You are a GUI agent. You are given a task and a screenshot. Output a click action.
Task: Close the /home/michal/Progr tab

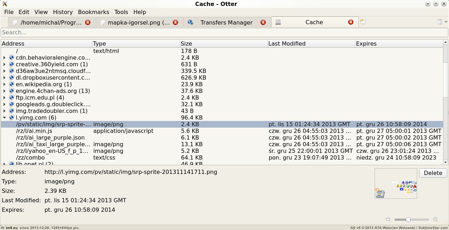coord(88,22)
